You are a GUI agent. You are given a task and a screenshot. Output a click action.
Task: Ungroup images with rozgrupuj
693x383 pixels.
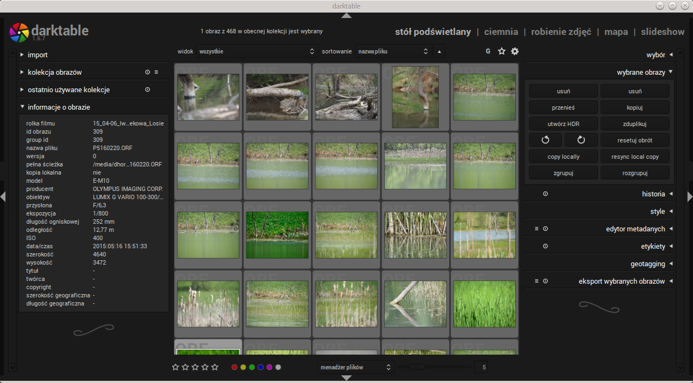click(635, 173)
